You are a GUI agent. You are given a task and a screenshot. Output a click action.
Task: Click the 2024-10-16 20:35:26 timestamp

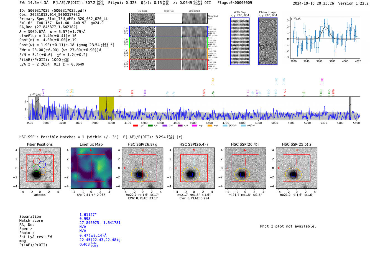click(x=313, y=3)
